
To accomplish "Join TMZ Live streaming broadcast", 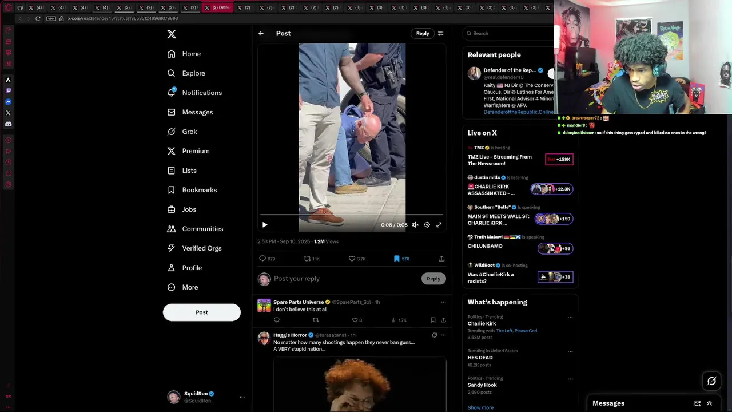I will 559,159.
